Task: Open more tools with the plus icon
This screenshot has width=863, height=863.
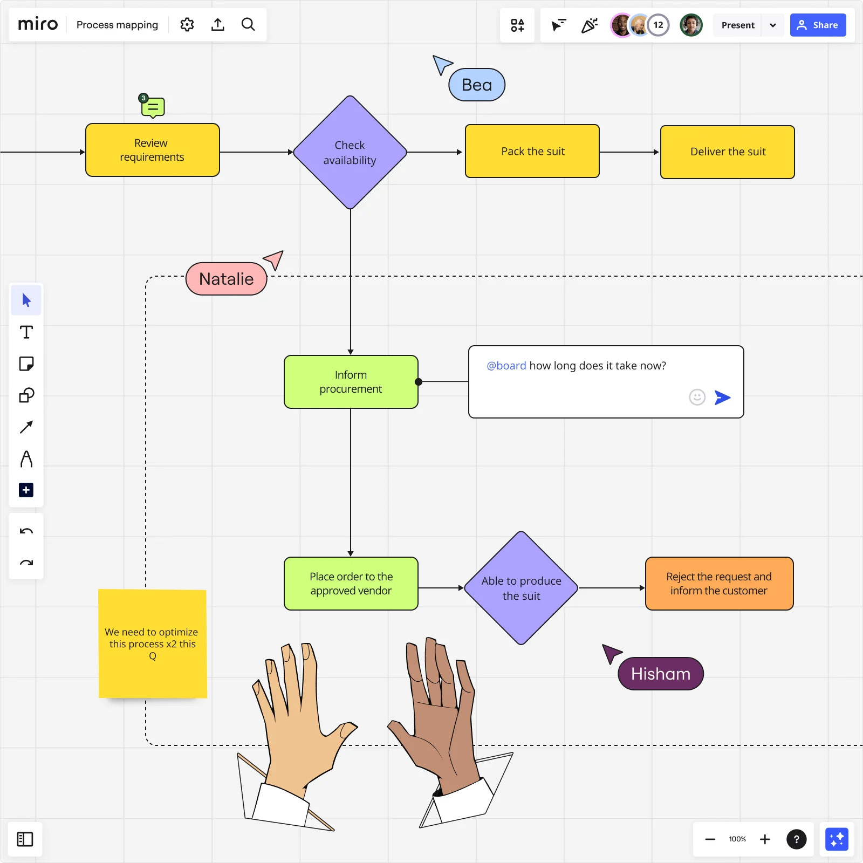Action: click(26, 490)
